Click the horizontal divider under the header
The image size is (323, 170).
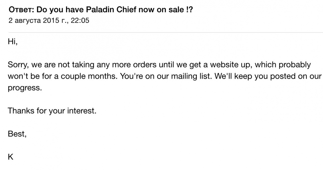coord(166,32)
